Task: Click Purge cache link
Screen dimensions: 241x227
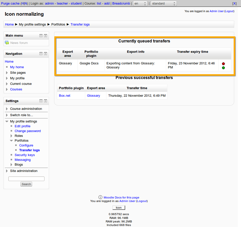Action: pos(10,3)
